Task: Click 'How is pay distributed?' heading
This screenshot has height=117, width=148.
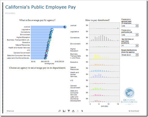Action: pyautogui.click(x=97, y=20)
